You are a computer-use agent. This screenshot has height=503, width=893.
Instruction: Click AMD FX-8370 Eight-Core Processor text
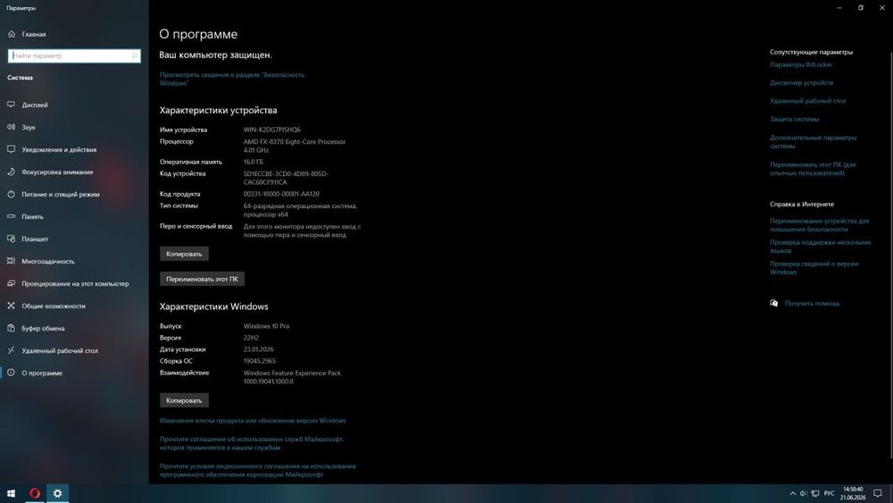pos(295,142)
